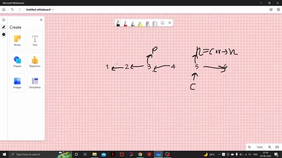Click the 100% zoom level
This screenshot has width=282, height=158.
[x=260, y=147]
